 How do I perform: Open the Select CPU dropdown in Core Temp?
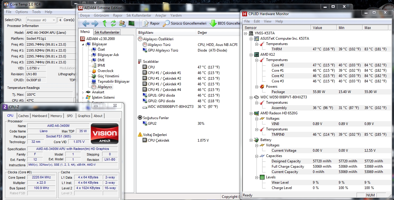pyautogui.click(x=41, y=20)
